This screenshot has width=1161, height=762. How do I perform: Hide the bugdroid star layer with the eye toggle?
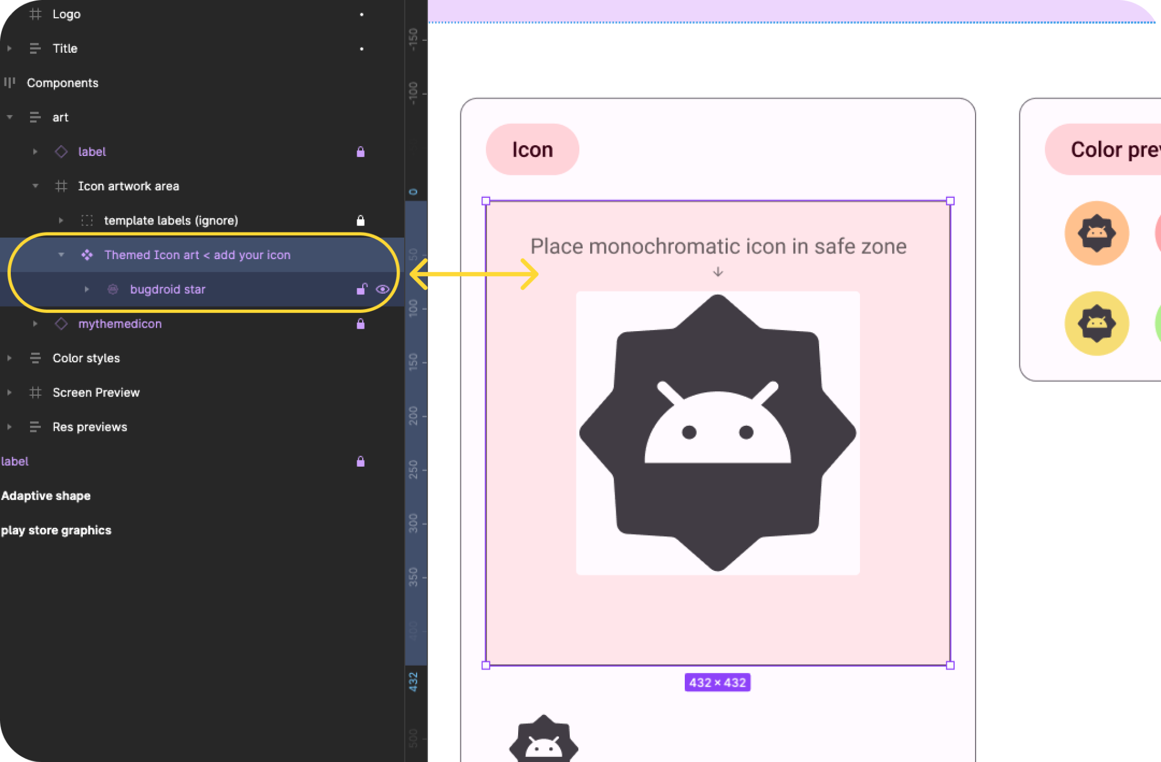[x=383, y=289]
